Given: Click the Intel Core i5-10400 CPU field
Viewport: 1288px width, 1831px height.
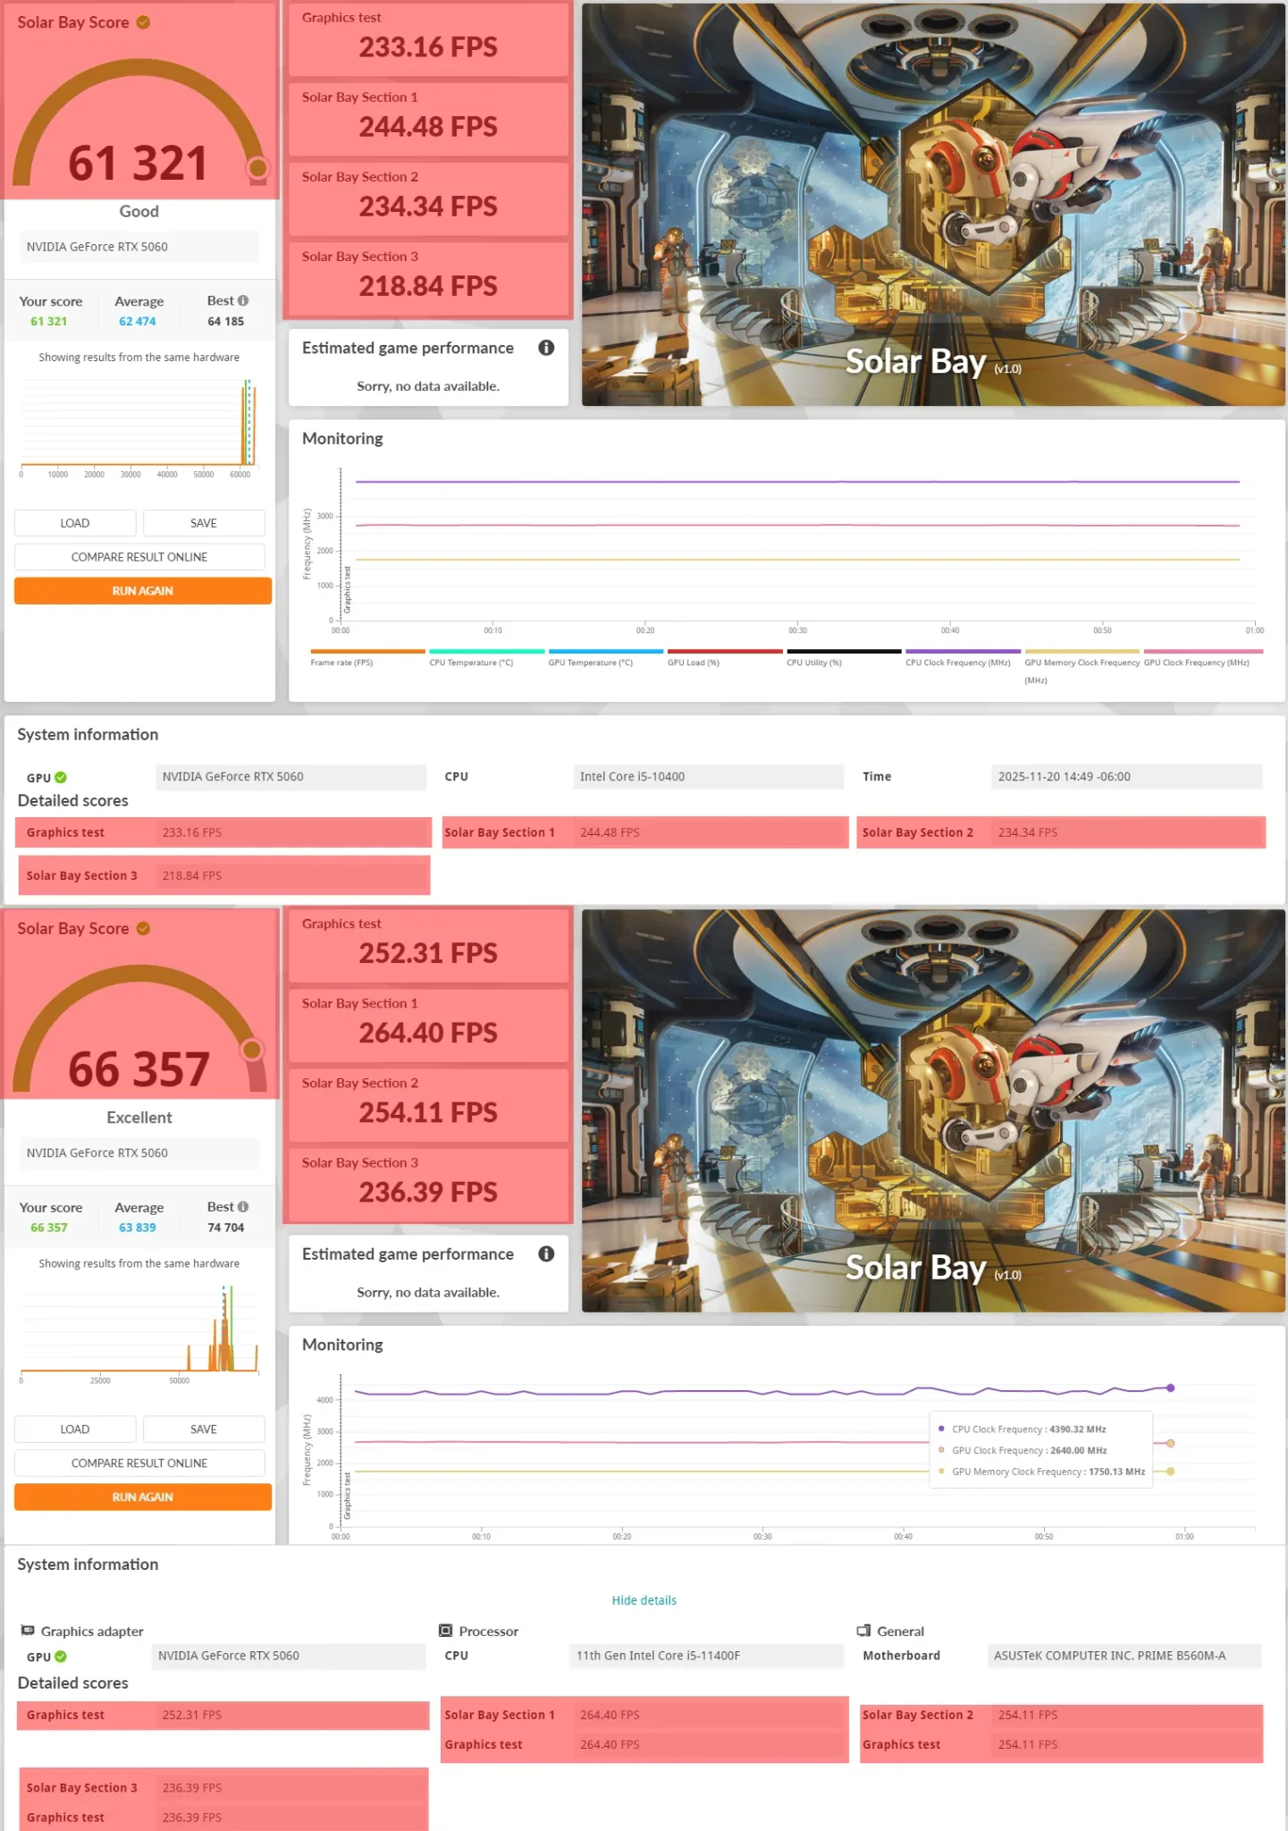Looking at the screenshot, I should [708, 777].
